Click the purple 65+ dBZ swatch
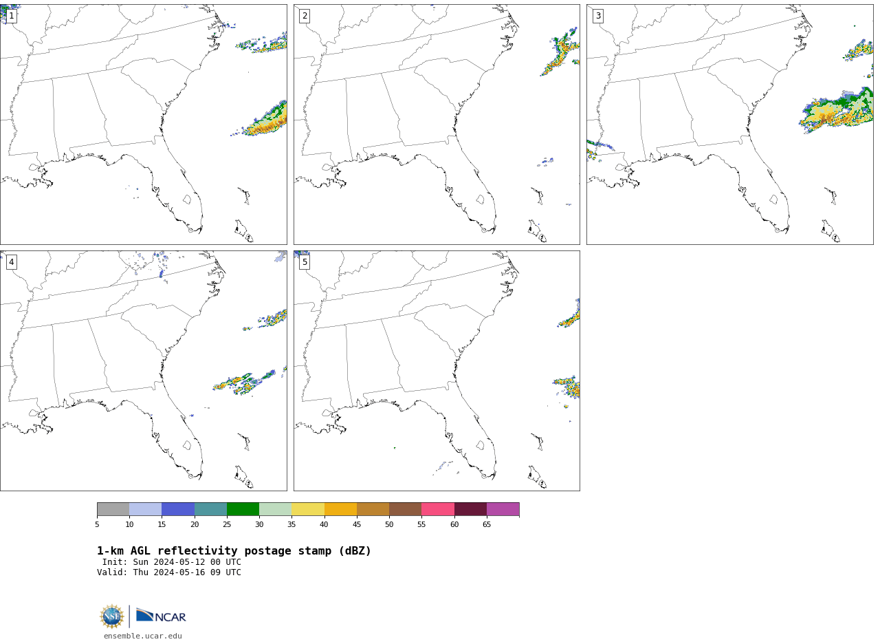Image resolution: width=880 pixels, height=644 pixels. 503,509
